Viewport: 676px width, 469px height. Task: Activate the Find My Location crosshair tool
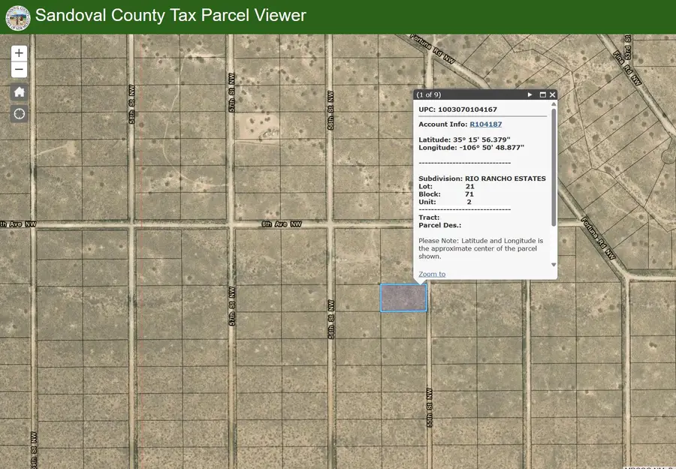[18, 113]
